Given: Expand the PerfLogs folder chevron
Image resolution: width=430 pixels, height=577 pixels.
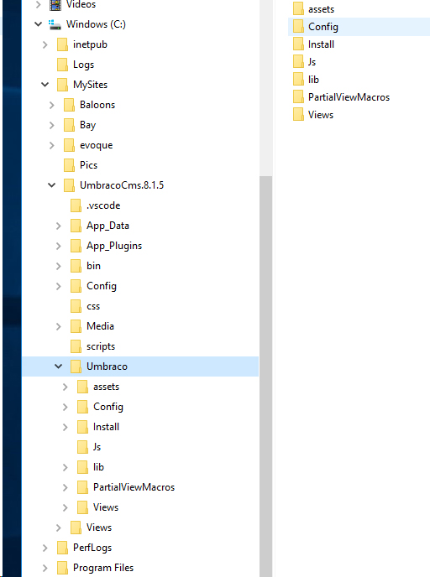Looking at the screenshot, I should click(45, 548).
